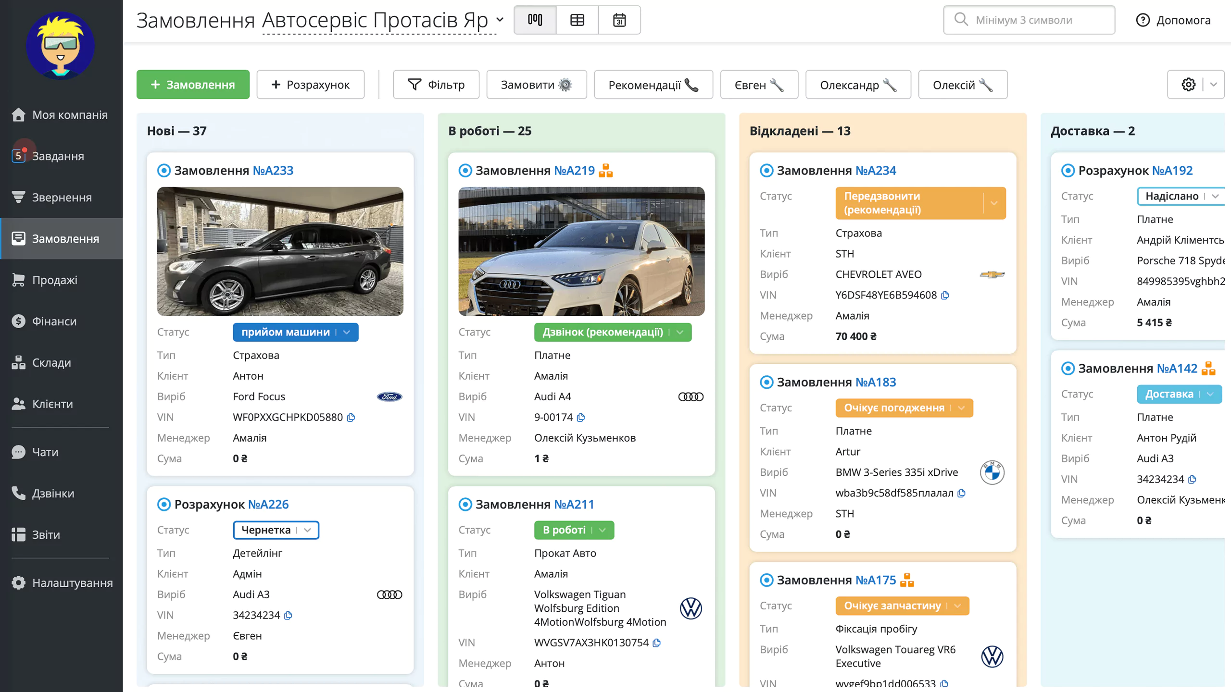Image resolution: width=1231 pixels, height=692 pixels.
Task: Open Продажі in sidebar
Action: 61,280
